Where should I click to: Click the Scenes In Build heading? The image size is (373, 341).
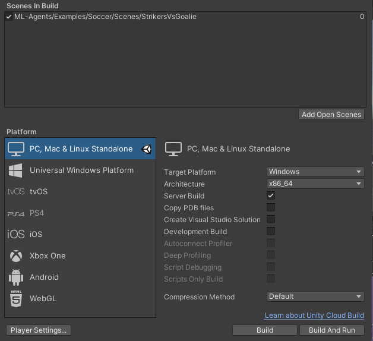point(32,6)
